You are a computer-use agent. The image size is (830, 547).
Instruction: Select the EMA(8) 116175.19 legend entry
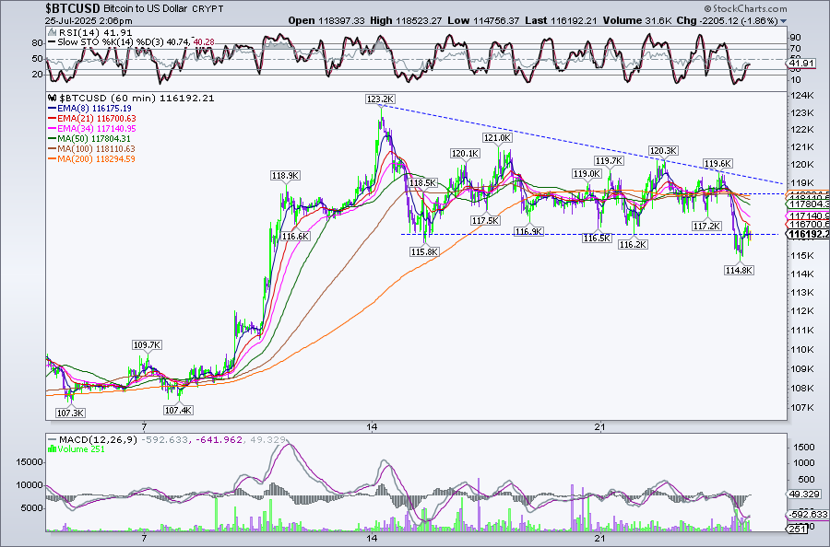(x=89, y=109)
